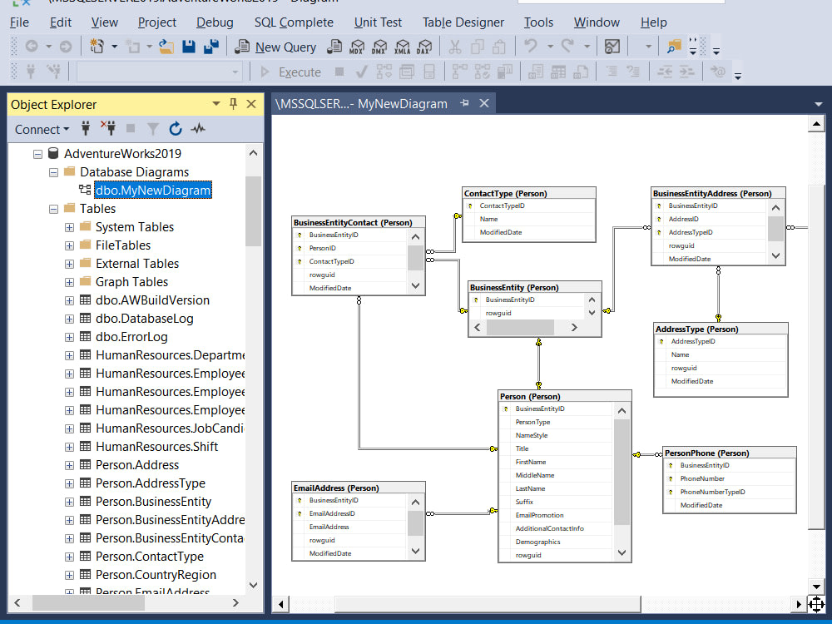Select dbo.MyNewDiagram in the tree
832x624 pixels.
(x=153, y=191)
